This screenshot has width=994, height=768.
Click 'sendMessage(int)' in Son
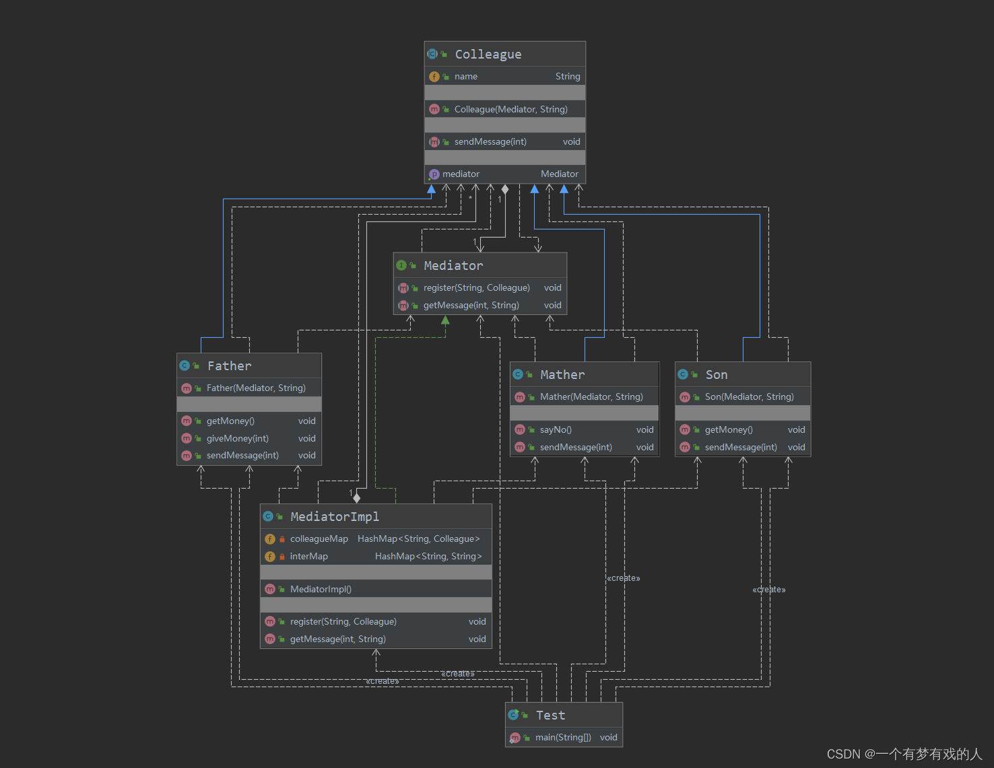(741, 448)
